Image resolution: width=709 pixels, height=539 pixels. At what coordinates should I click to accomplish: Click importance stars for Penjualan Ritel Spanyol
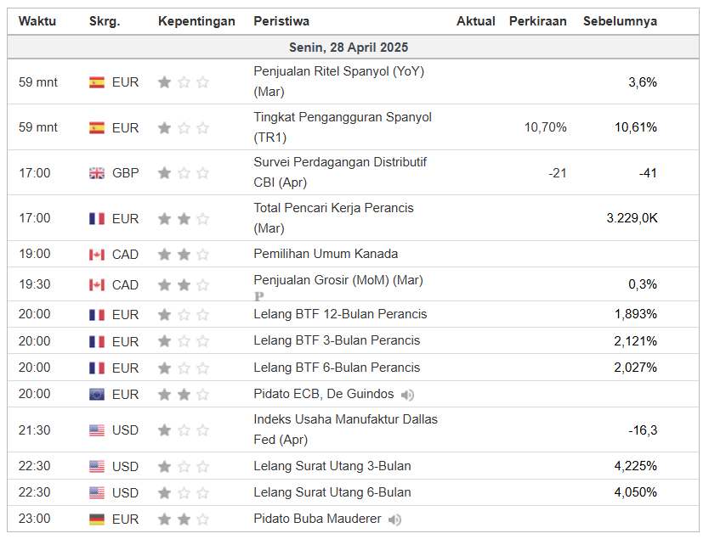point(184,82)
